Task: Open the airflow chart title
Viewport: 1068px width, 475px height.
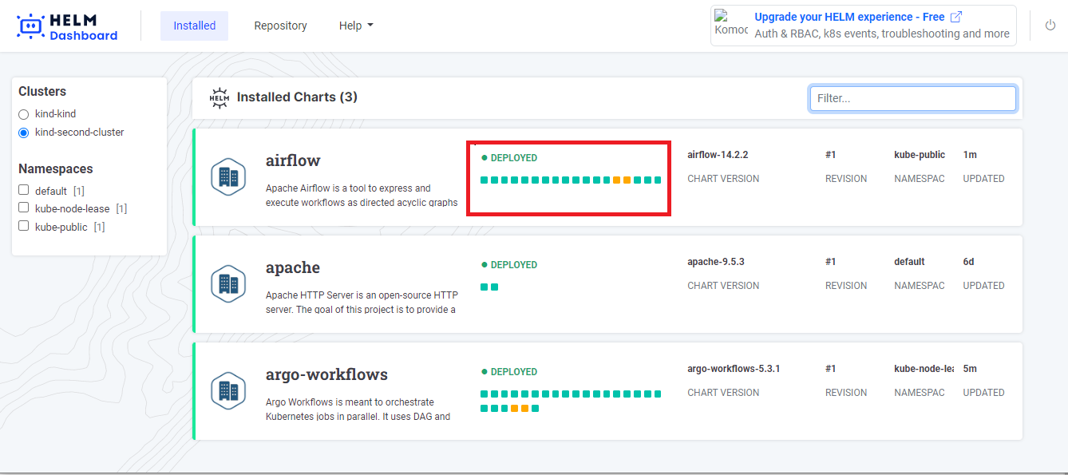Action: [293, 160]
